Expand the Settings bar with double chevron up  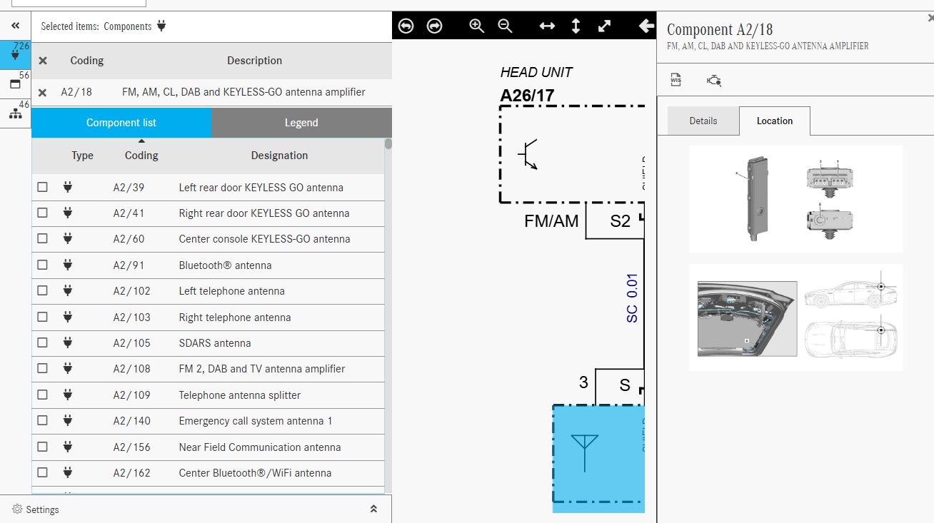pos(373,509)
